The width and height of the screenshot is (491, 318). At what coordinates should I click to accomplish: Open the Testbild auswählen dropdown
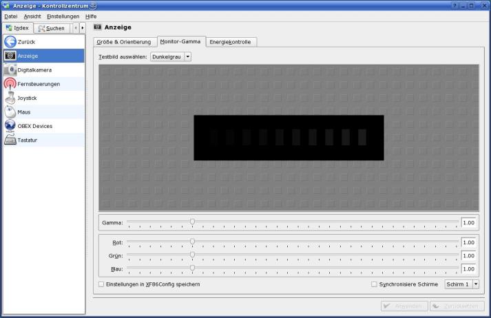point(171,56)
